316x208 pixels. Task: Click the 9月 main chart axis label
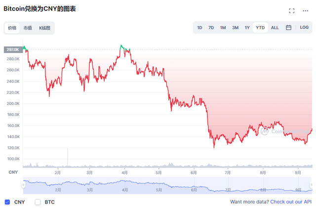tap(298, 173)
